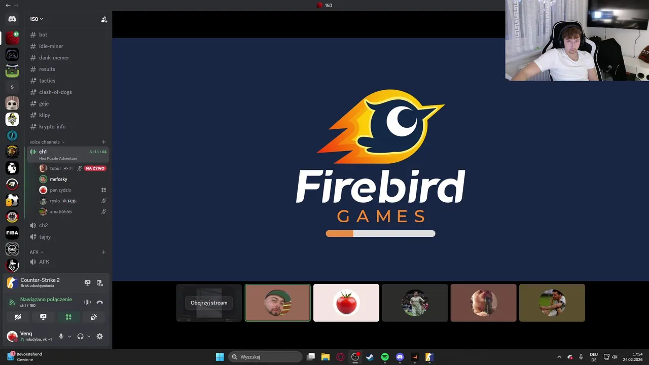Join the AFK voice channel
Image resolution: width=649 pixels, height=365 pixels.
67,262
